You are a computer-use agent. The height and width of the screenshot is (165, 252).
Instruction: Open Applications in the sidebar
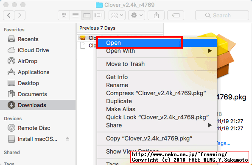(38, 72)
